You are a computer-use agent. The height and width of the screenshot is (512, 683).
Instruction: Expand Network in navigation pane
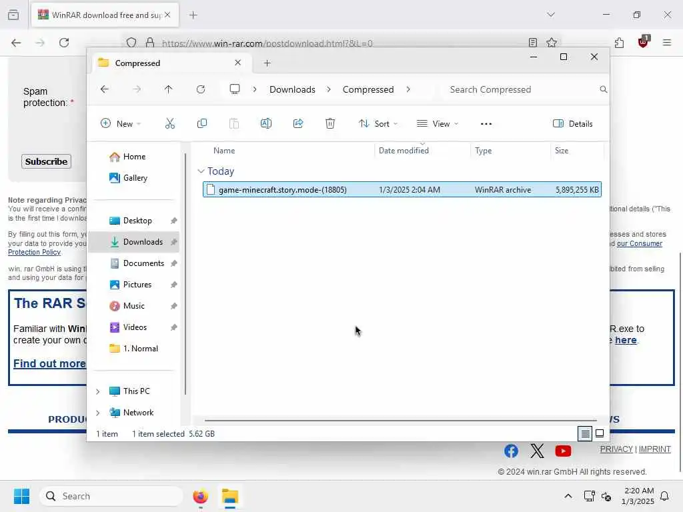98,413
